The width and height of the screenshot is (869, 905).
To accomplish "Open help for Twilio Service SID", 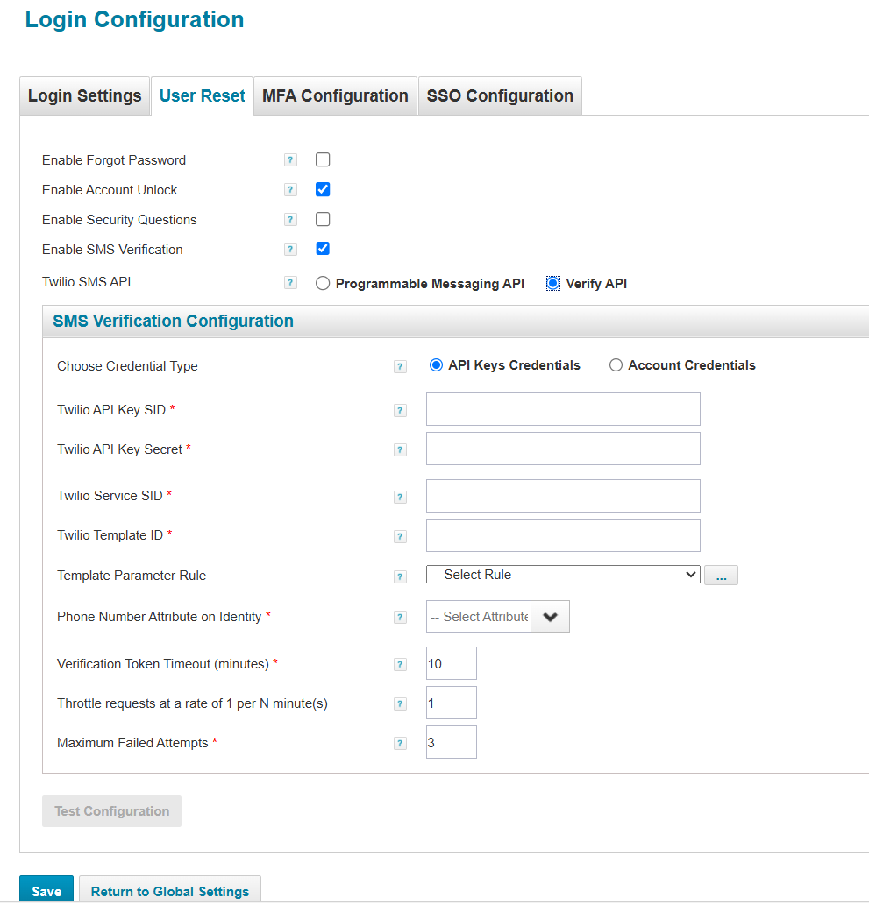I will (400, 497).
